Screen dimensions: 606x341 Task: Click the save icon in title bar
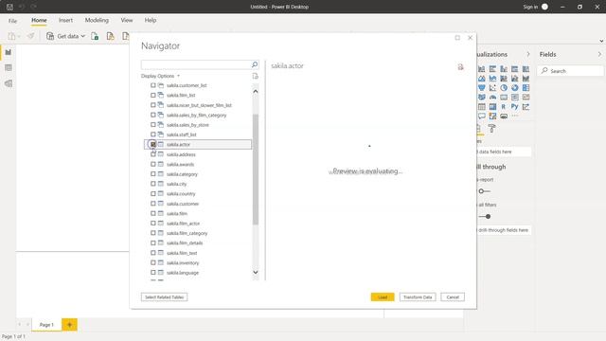[x=9, y=7]
